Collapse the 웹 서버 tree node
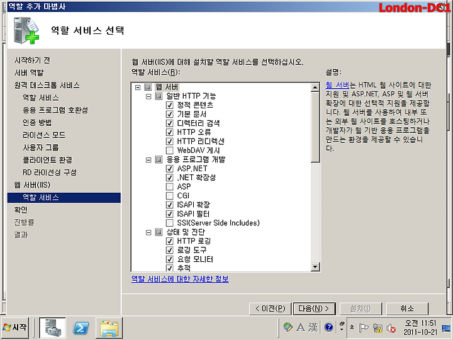 [138, 87]
